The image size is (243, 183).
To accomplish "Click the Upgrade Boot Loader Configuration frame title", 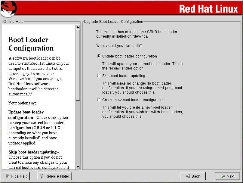I will click(113, 22).
